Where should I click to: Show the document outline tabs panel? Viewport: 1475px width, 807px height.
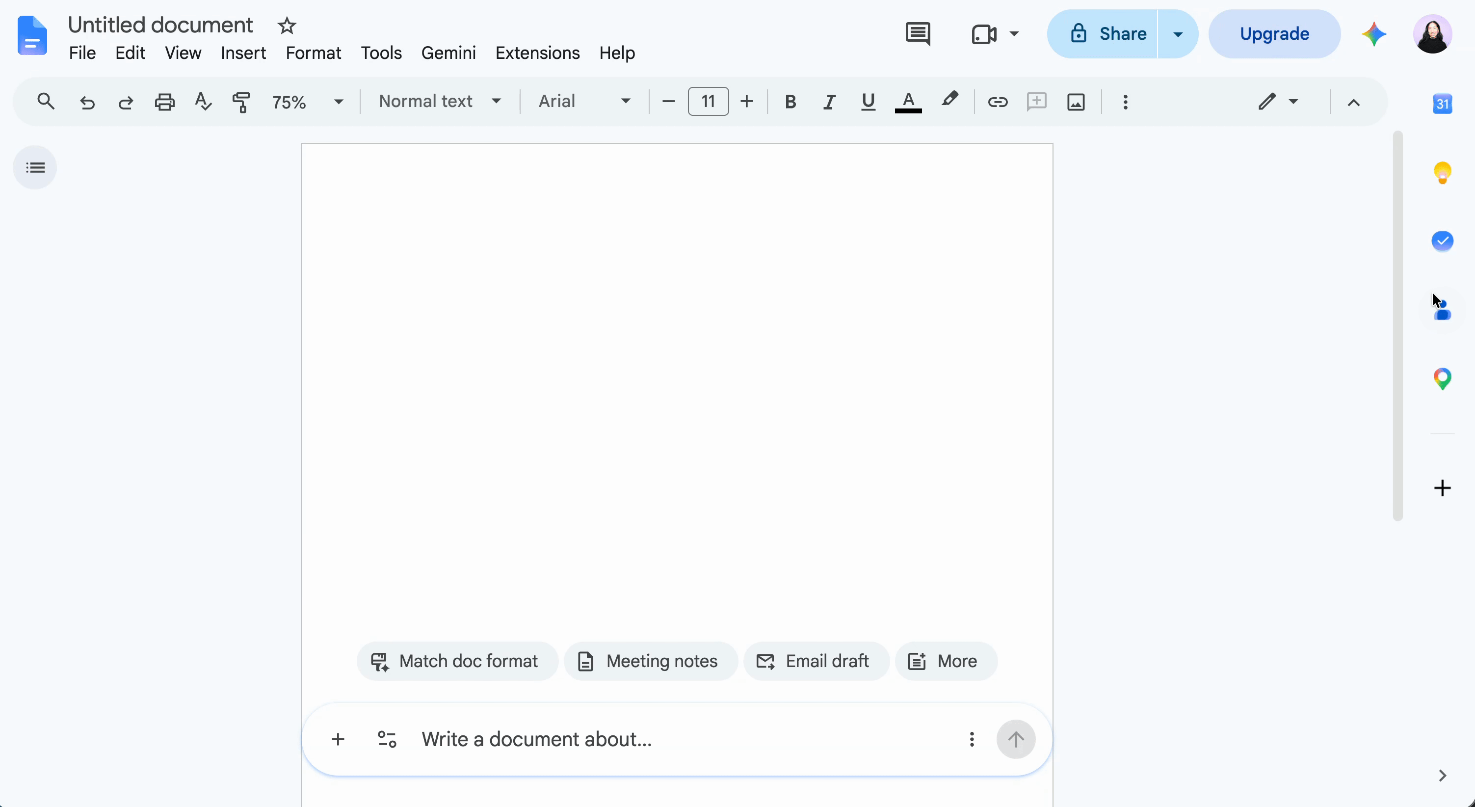coord(35,167)
